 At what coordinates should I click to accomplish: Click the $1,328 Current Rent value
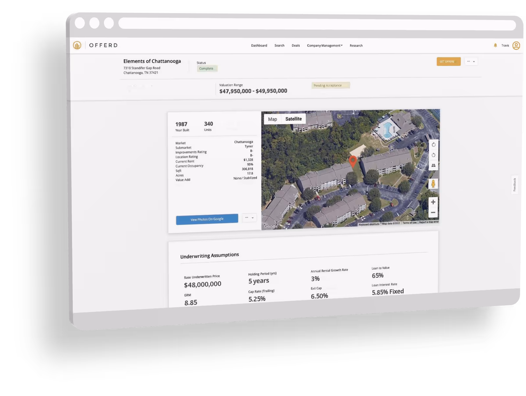248,160
